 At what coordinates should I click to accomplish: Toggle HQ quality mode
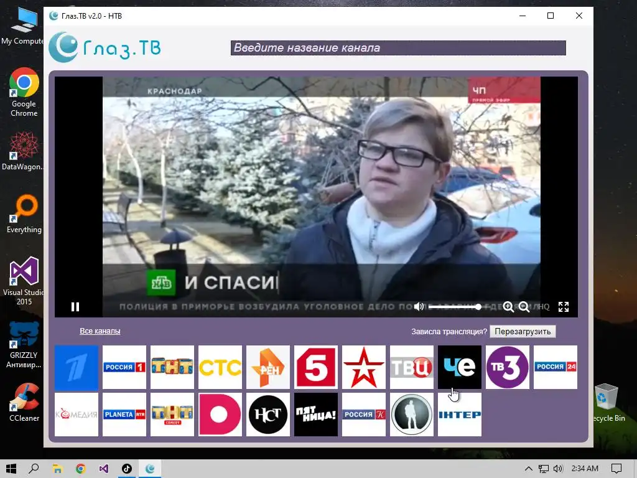544,307
